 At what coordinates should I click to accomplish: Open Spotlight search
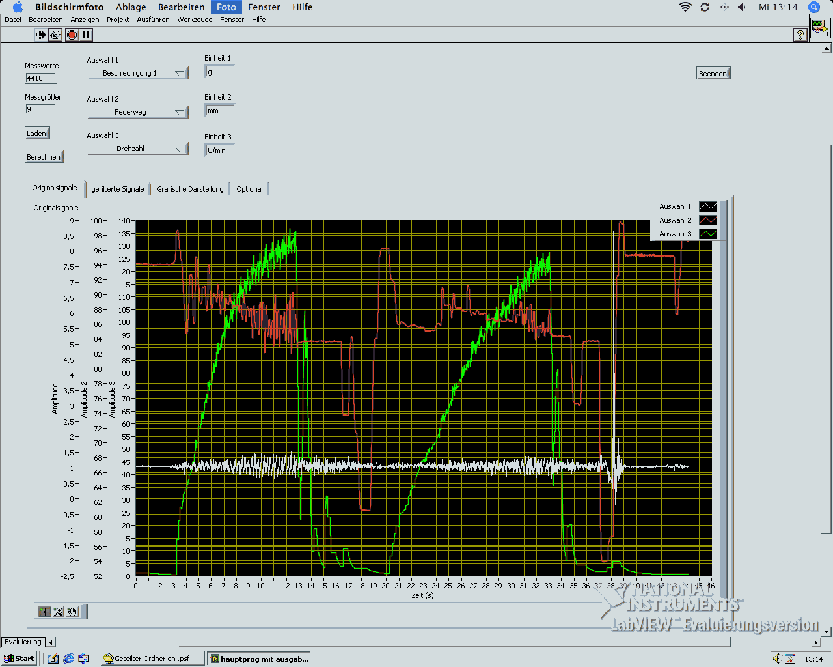click(814, 7)
